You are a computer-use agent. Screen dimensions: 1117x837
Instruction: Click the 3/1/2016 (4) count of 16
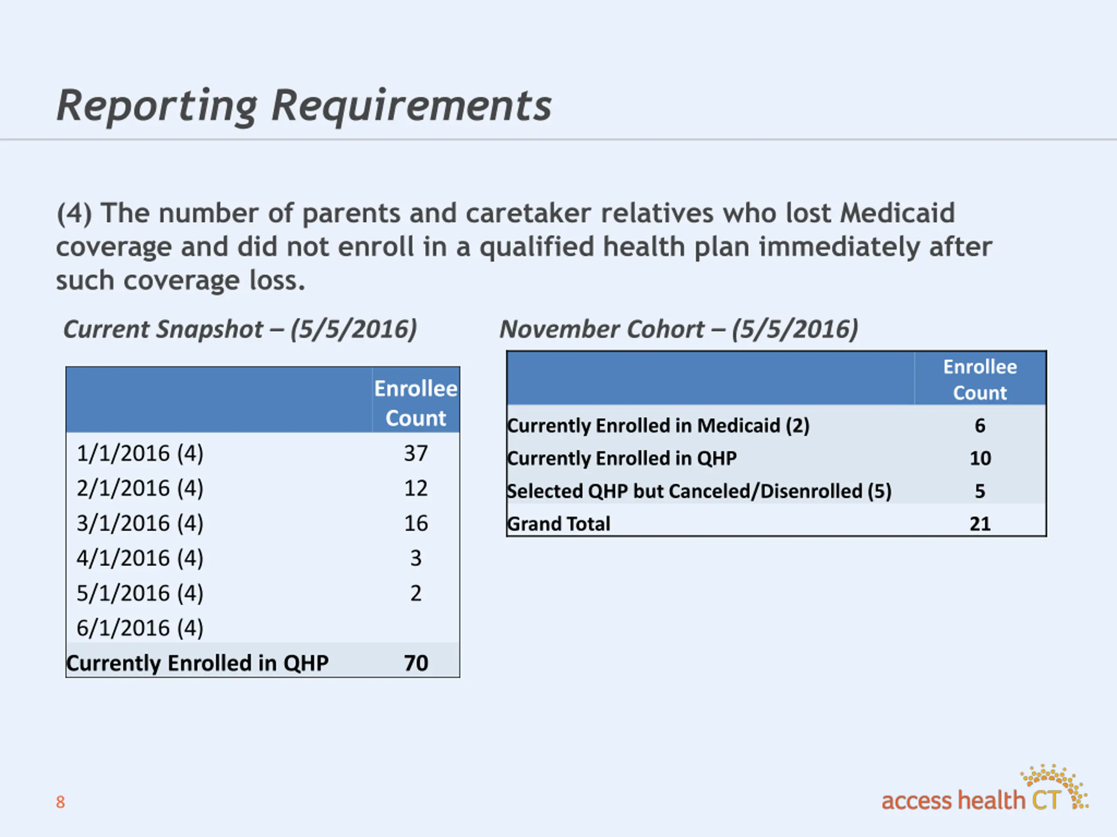(415, 523)
